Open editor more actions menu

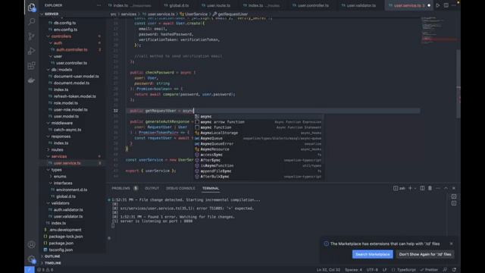point(454,5)
